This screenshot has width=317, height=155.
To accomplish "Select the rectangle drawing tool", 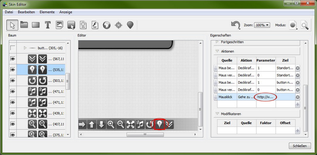I will (36, 25).
